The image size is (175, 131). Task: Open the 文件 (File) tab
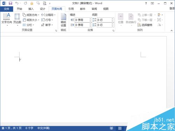click(7, 9)
